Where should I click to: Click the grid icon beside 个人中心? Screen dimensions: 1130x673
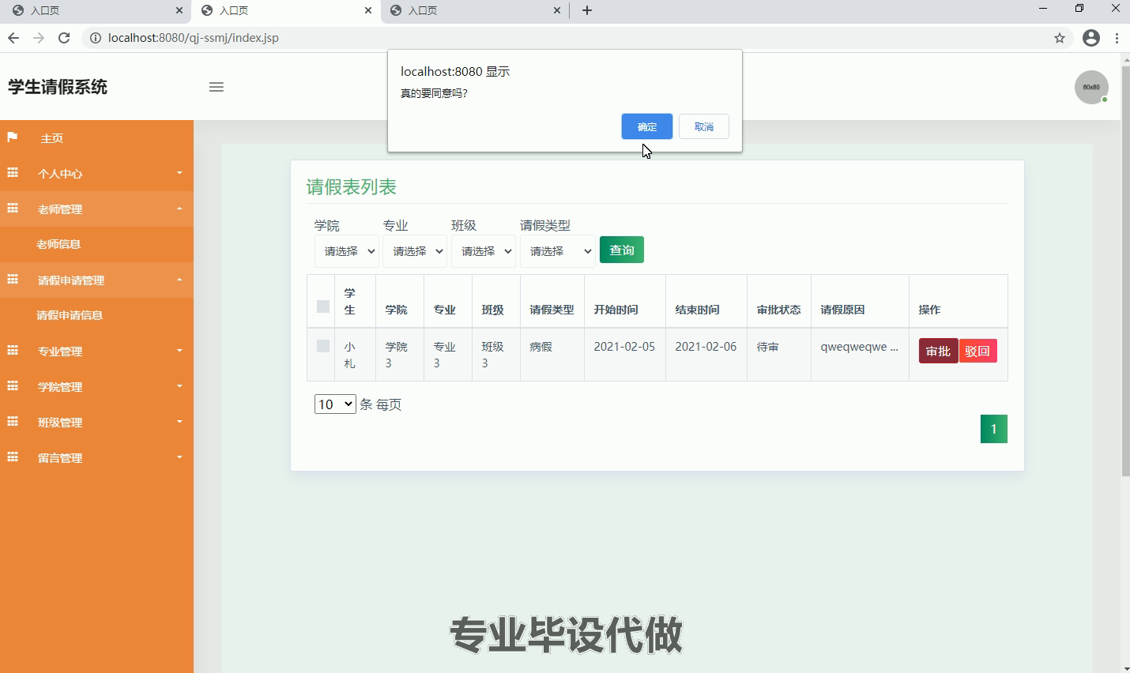pyautogui.click(x=13, y=173)
